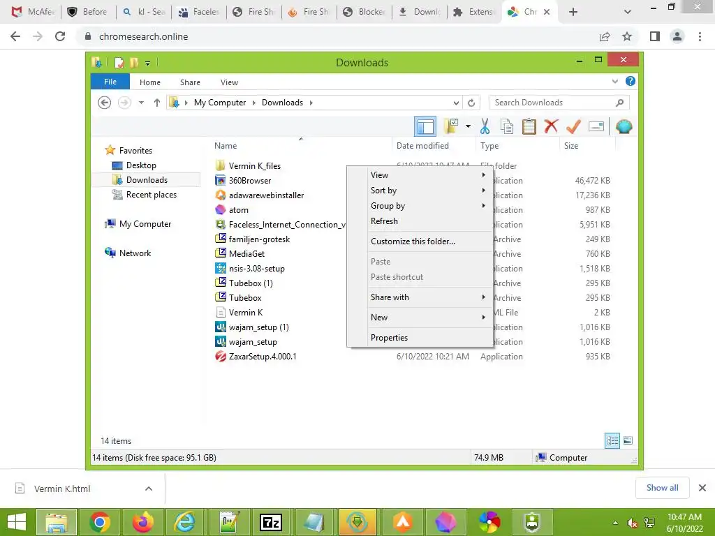Open the File ribbon tab
The height and width of the screenshot is (536, 715).
coord(110,82)
